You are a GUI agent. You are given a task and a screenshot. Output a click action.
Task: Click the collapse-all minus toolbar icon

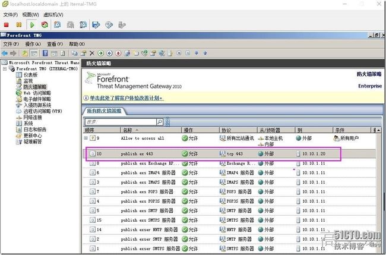[x=188, y=53]
